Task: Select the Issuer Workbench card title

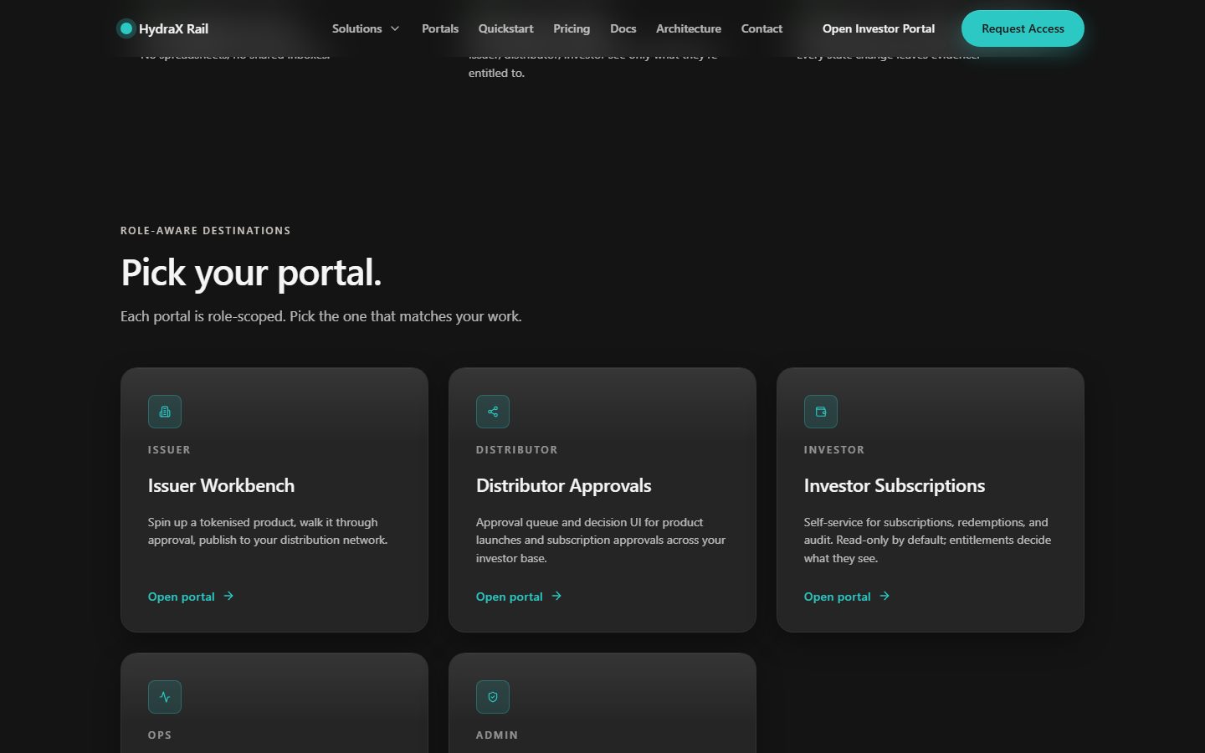Action: (x=221, y=485)
